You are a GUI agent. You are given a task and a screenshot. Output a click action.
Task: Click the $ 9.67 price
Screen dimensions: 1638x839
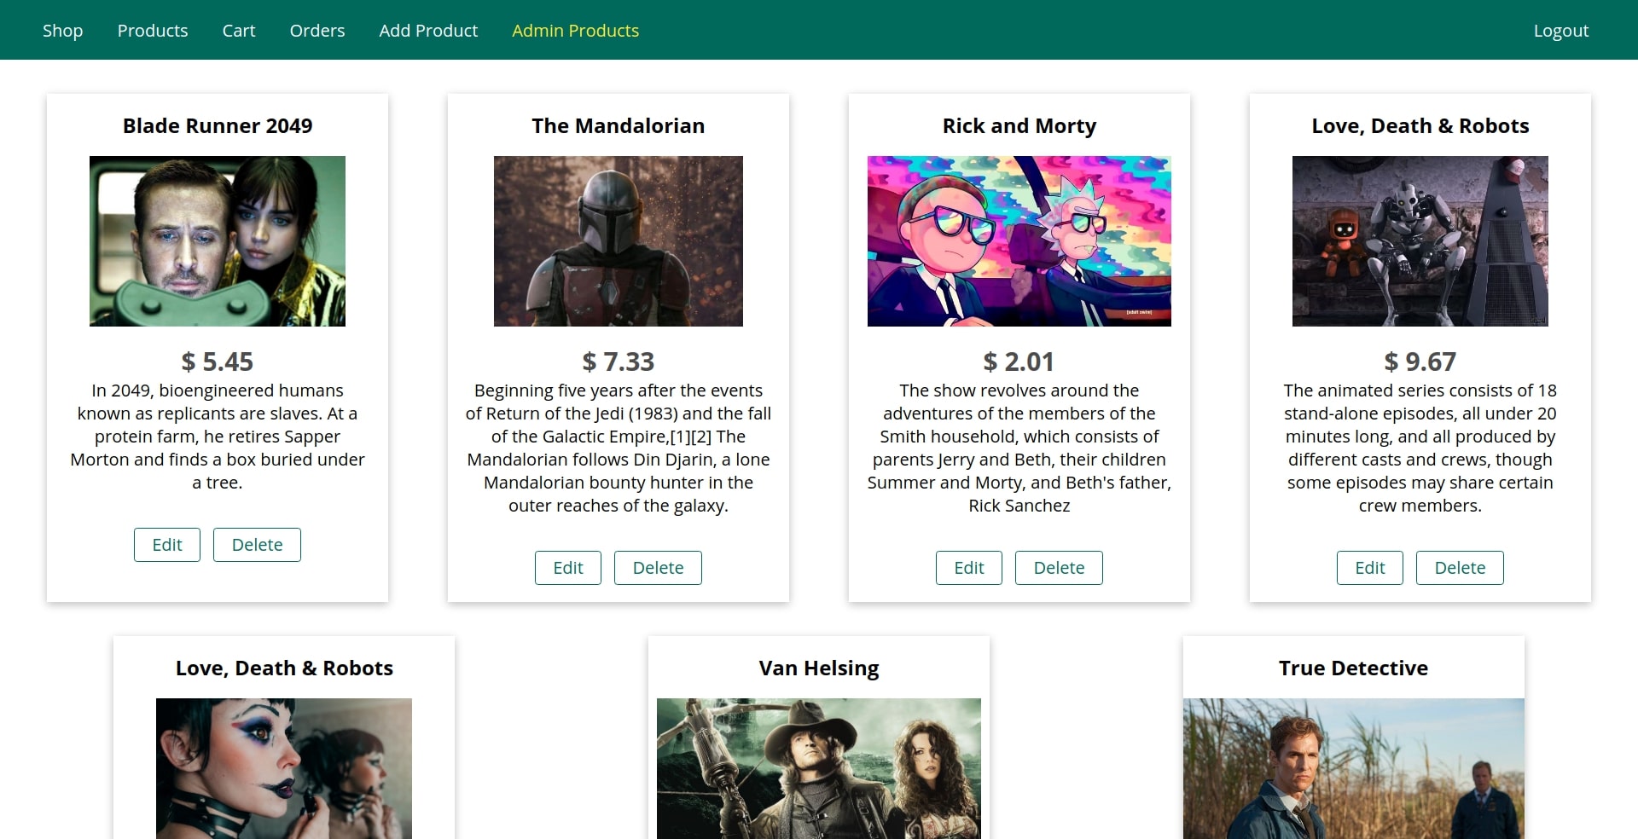(1420, 362)
